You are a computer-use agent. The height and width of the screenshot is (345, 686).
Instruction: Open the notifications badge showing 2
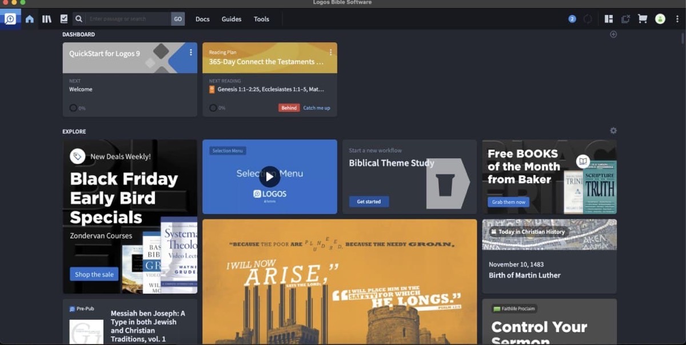[572, 19]
